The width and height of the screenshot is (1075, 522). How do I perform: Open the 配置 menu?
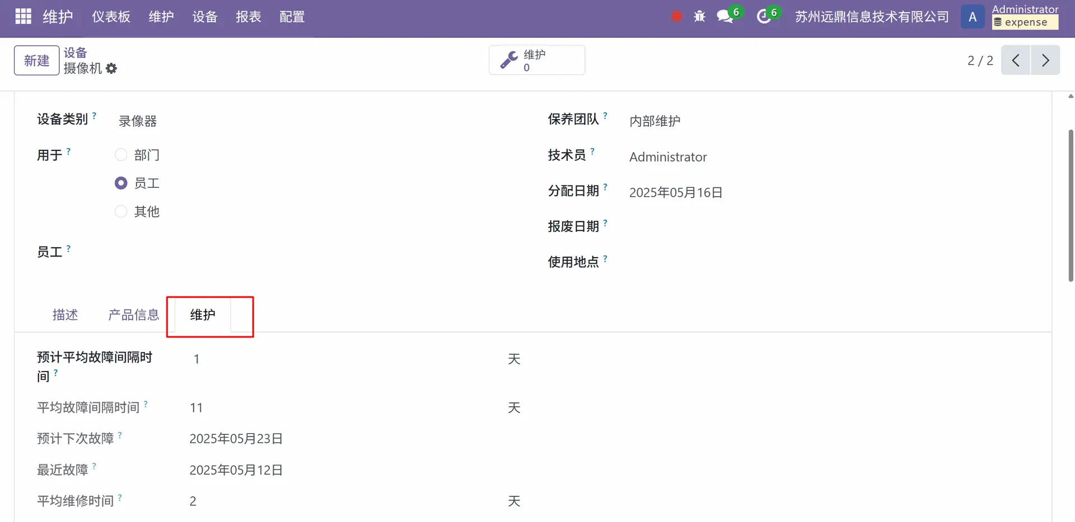[x=292, y=17]
